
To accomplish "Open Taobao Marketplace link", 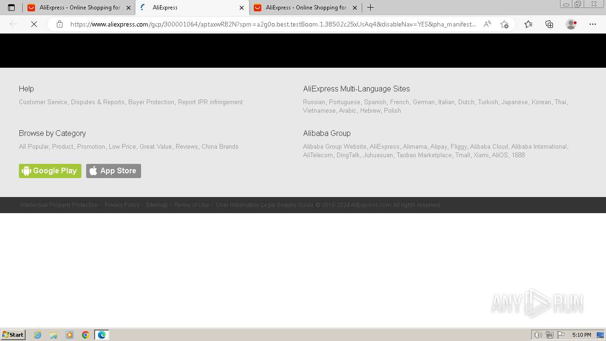I will pos(424,155).
